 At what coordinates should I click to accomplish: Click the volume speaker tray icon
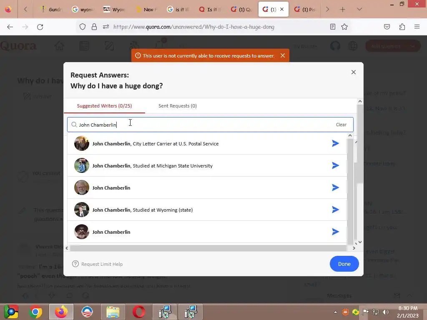click(386, 312)
